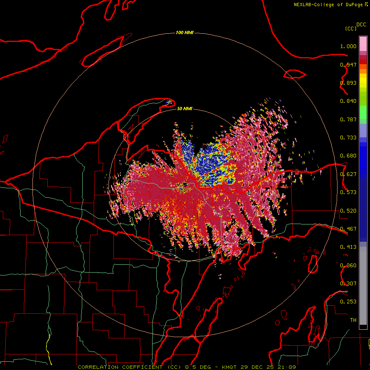Click the 0.520 legend value
The image size is (370, 370).
pos(348,211)
